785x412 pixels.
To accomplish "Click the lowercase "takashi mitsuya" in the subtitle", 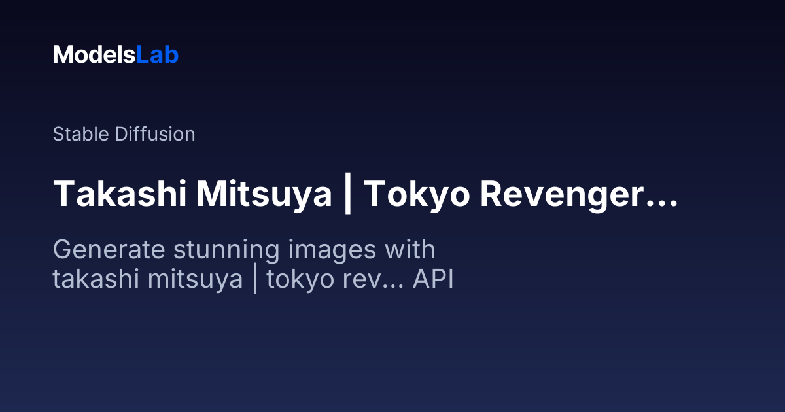I will pos(147,280).
